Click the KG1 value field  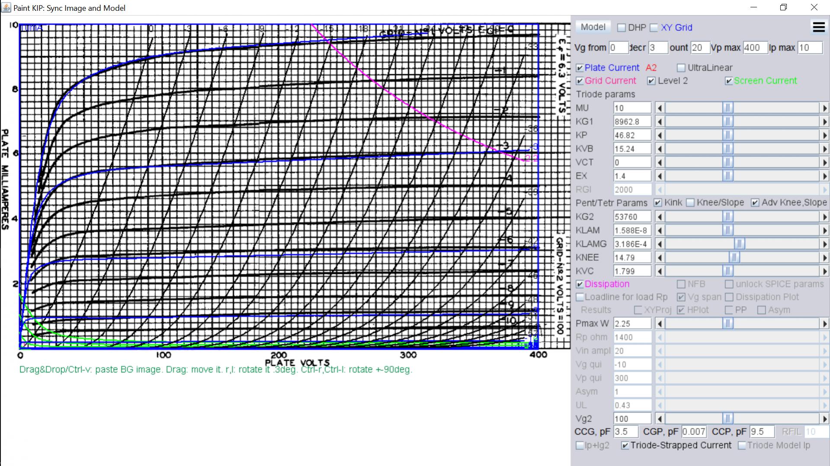[632, 122]
